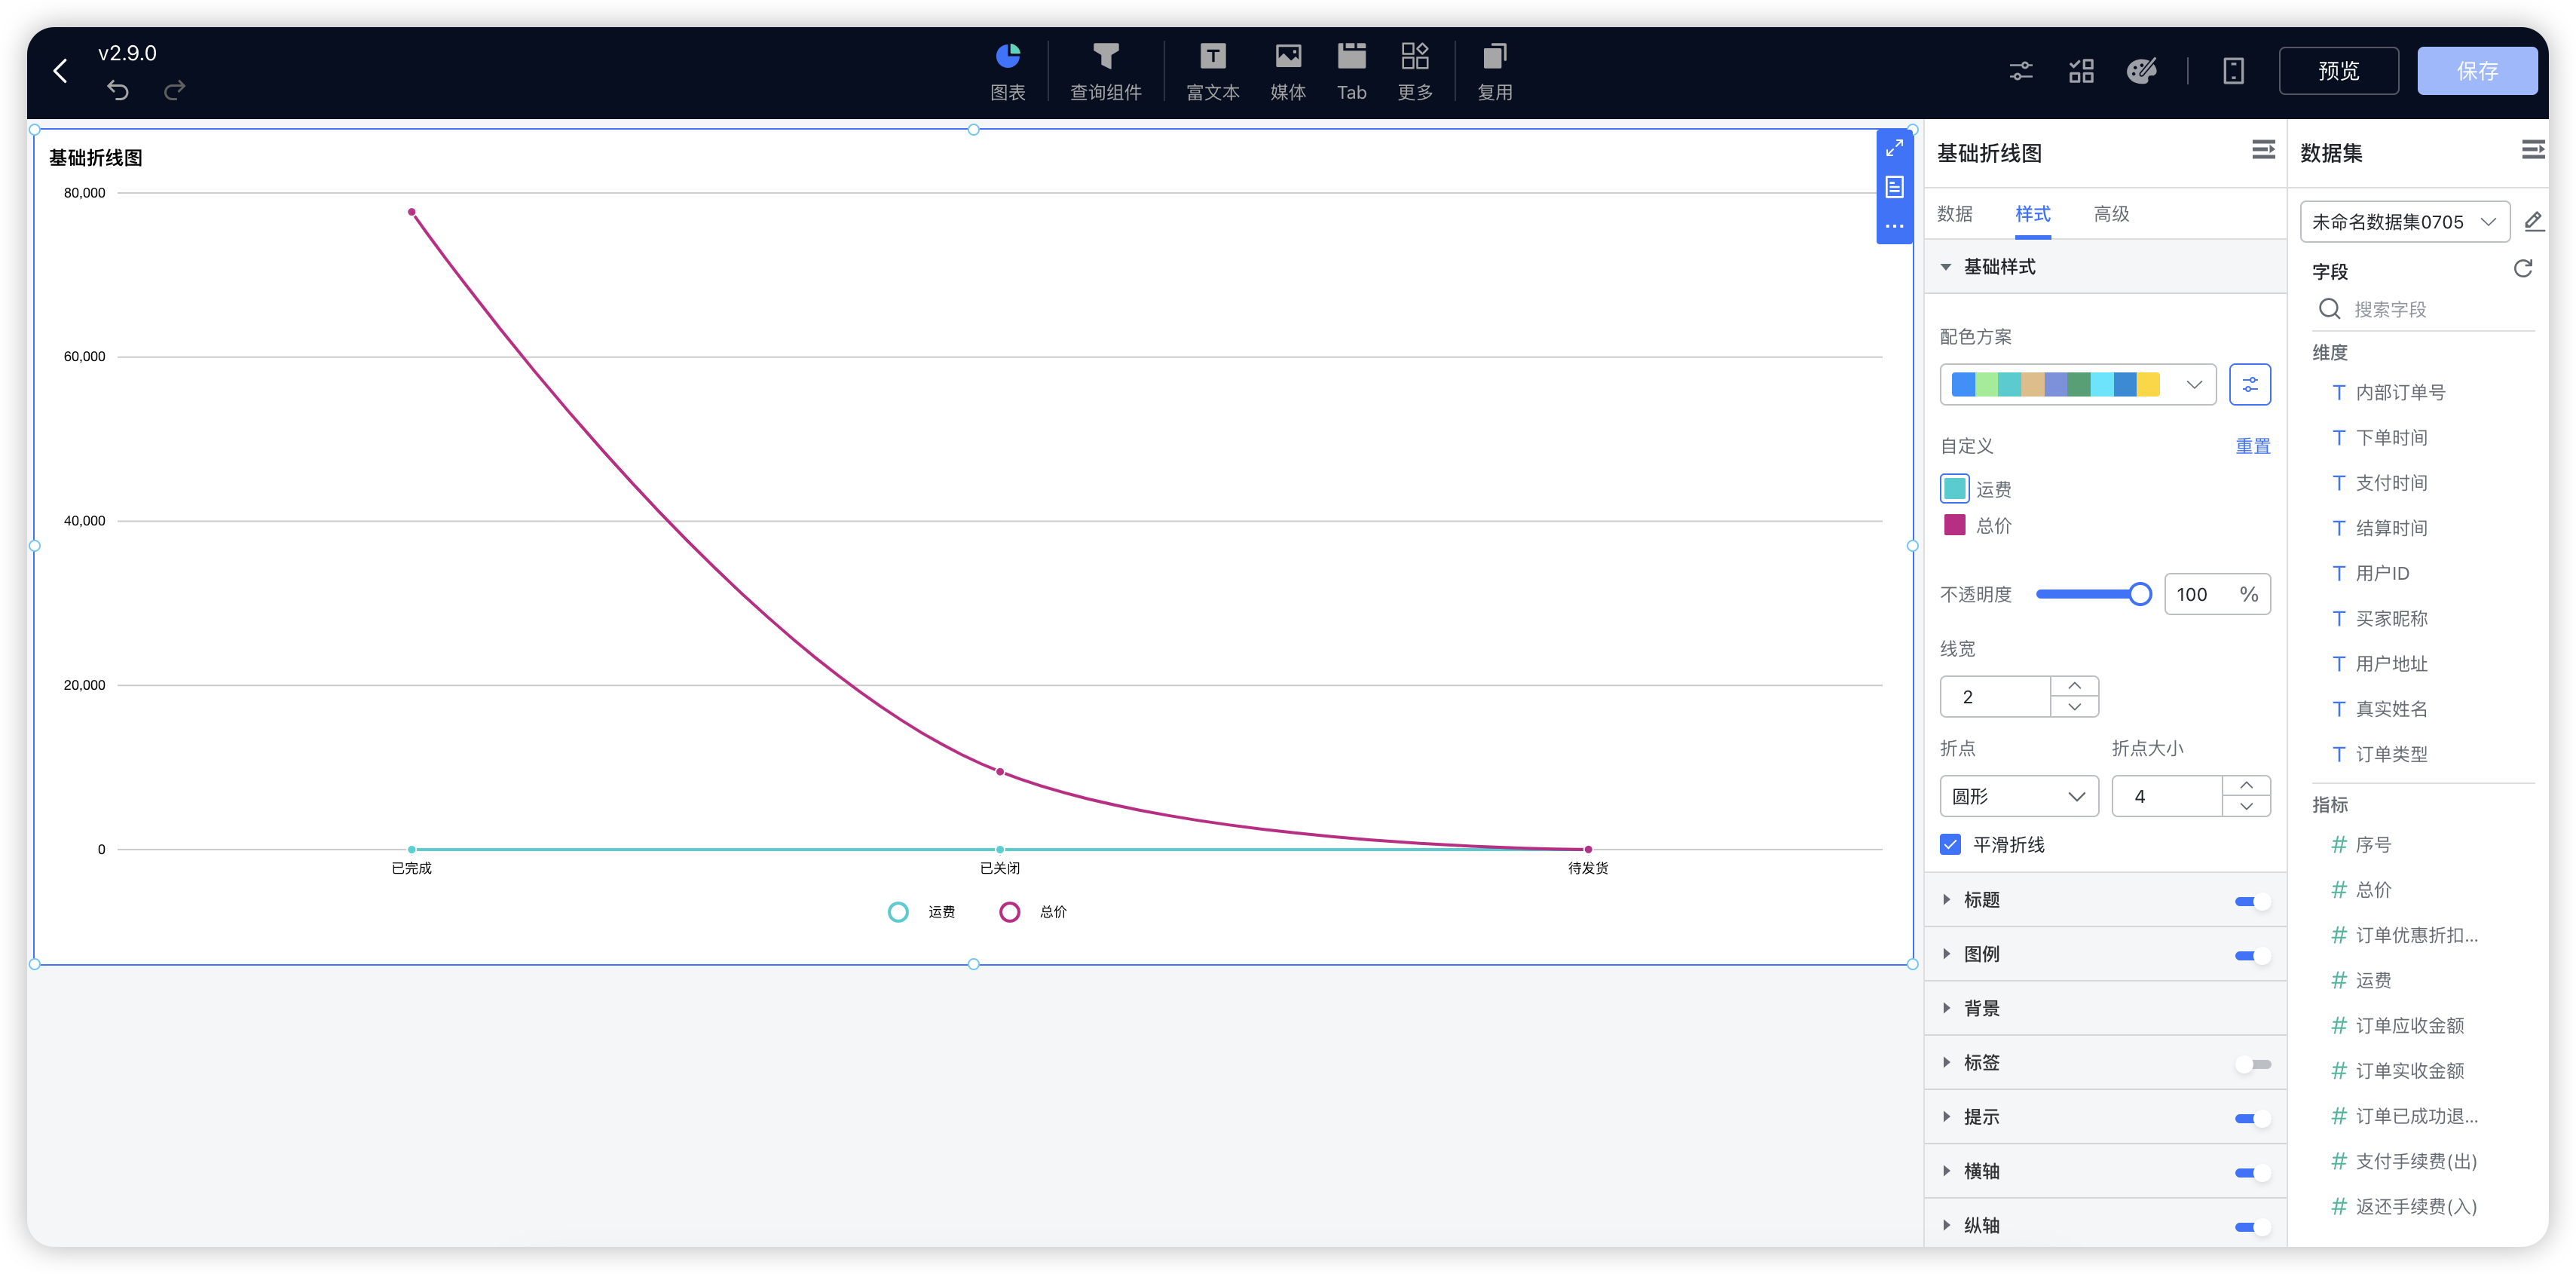Open the chart more-options ellipsis
This screenshot has width=2576, height=1274.
pos(1894,226)
